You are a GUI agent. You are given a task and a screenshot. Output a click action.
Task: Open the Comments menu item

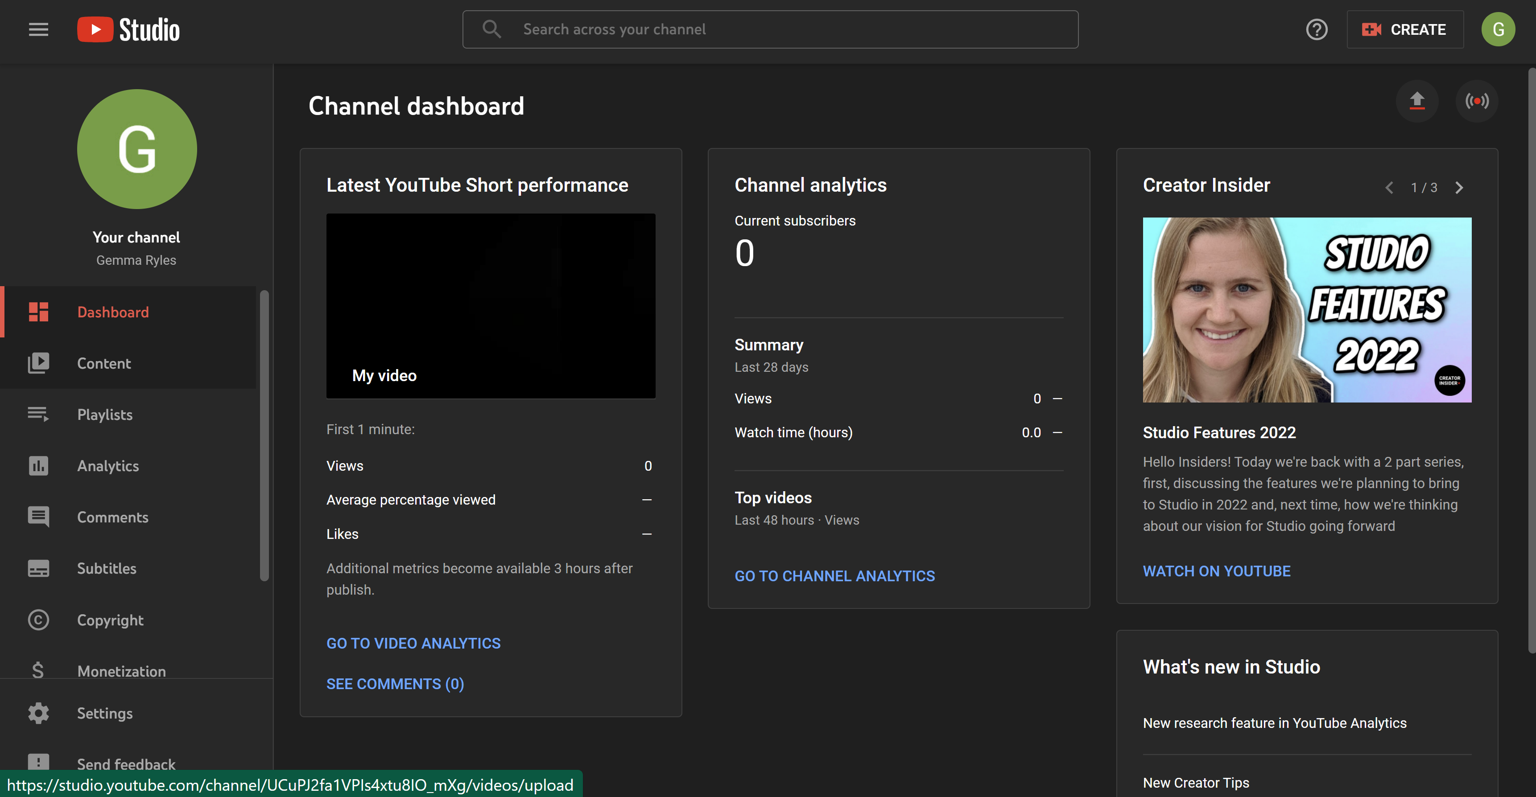pos(128,517)
